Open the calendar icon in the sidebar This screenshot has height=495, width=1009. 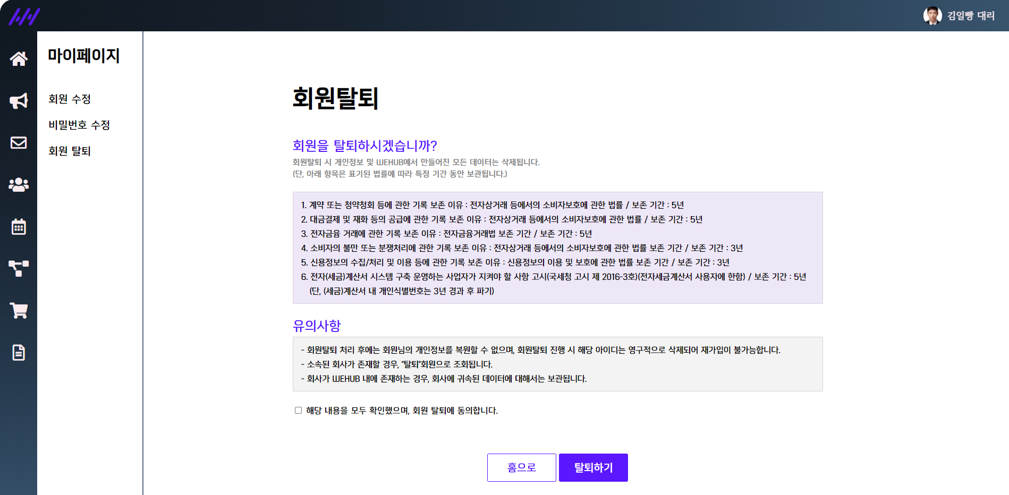[x=19, y=226]
